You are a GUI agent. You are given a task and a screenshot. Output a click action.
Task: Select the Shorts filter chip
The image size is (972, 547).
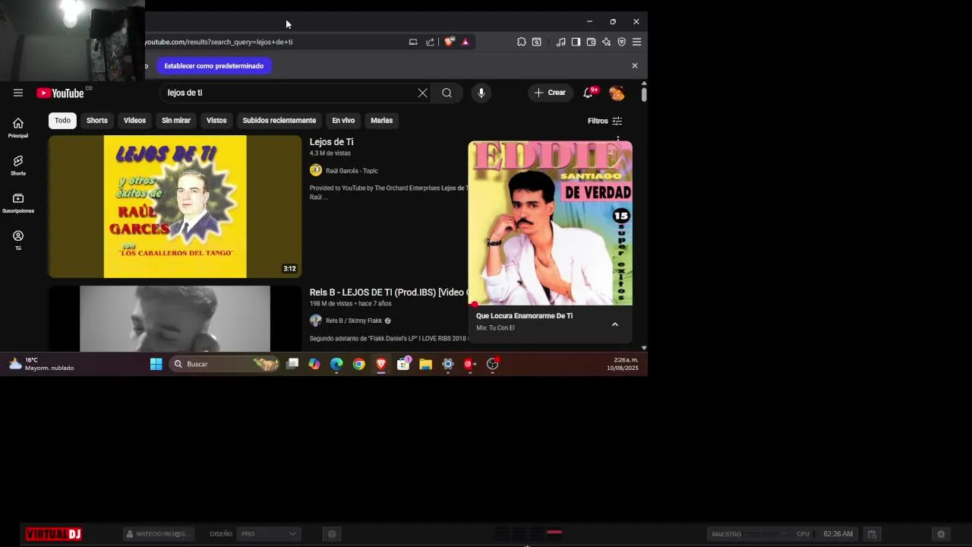coord(96,120)
